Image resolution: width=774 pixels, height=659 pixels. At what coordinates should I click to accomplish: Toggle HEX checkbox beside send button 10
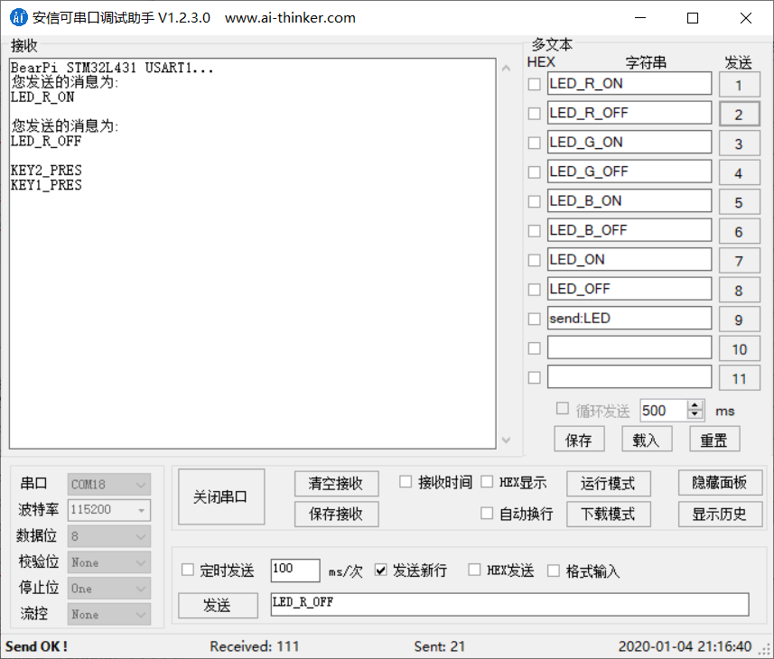[x=534, y=348]
